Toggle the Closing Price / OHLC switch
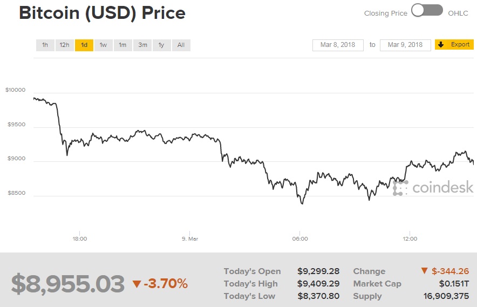477x307 pixels. tap(427, 11)
